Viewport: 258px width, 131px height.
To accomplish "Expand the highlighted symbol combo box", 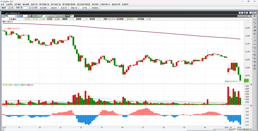I will click(x=27, y=16).
